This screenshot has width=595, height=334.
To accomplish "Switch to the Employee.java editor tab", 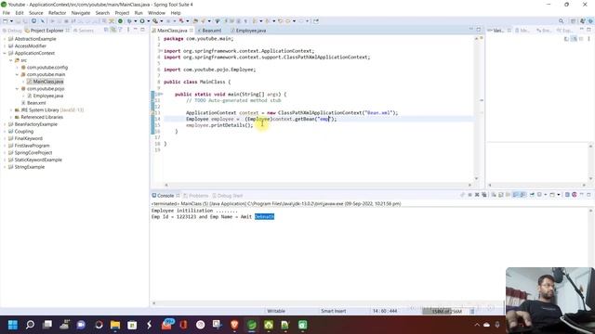I will pyautogui.click(x=250, y=31).
